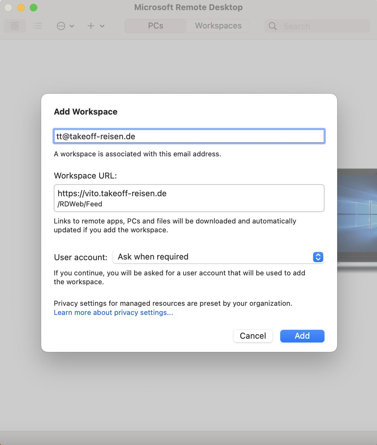Image resolution: width=377 pixels, height=445 pixels.
Task: Click the magnifying glass search icon
Action: click(273, 26)
